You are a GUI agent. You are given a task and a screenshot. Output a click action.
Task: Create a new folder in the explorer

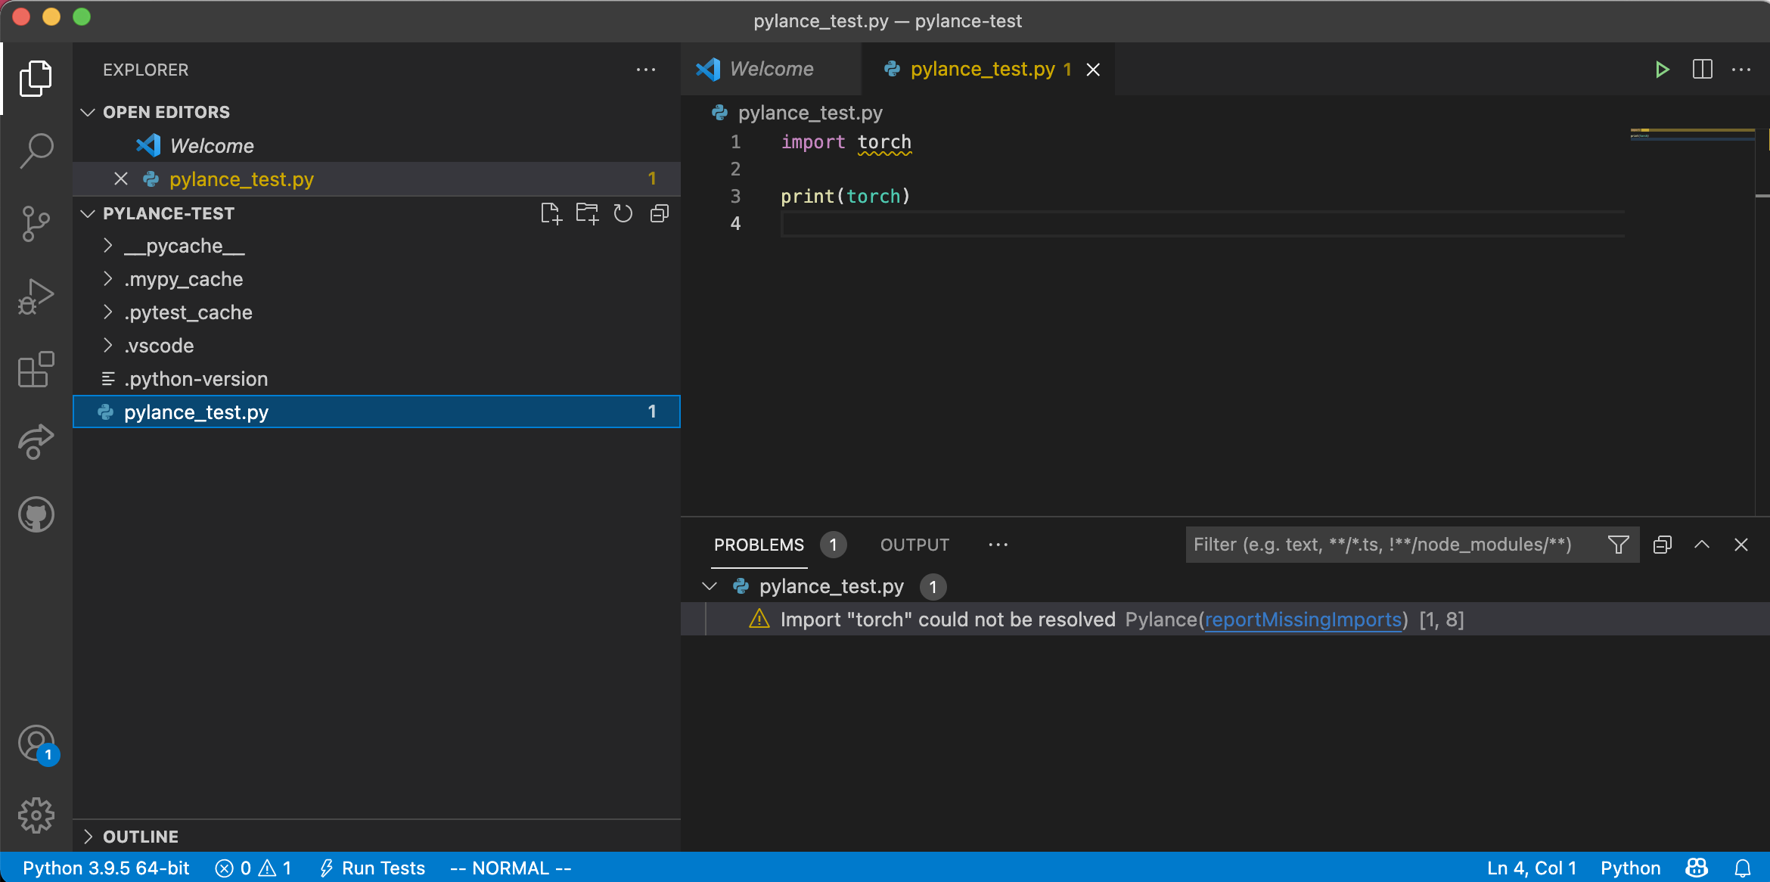pos(587,213)
